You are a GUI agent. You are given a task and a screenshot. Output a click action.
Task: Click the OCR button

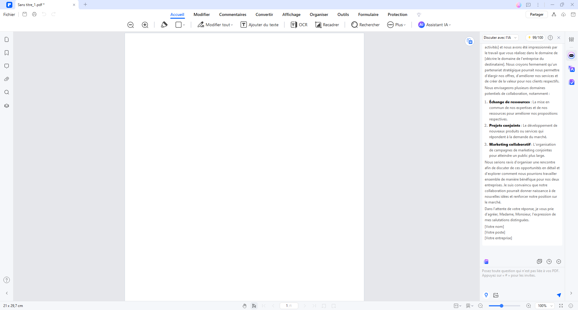tap(299, 25)
